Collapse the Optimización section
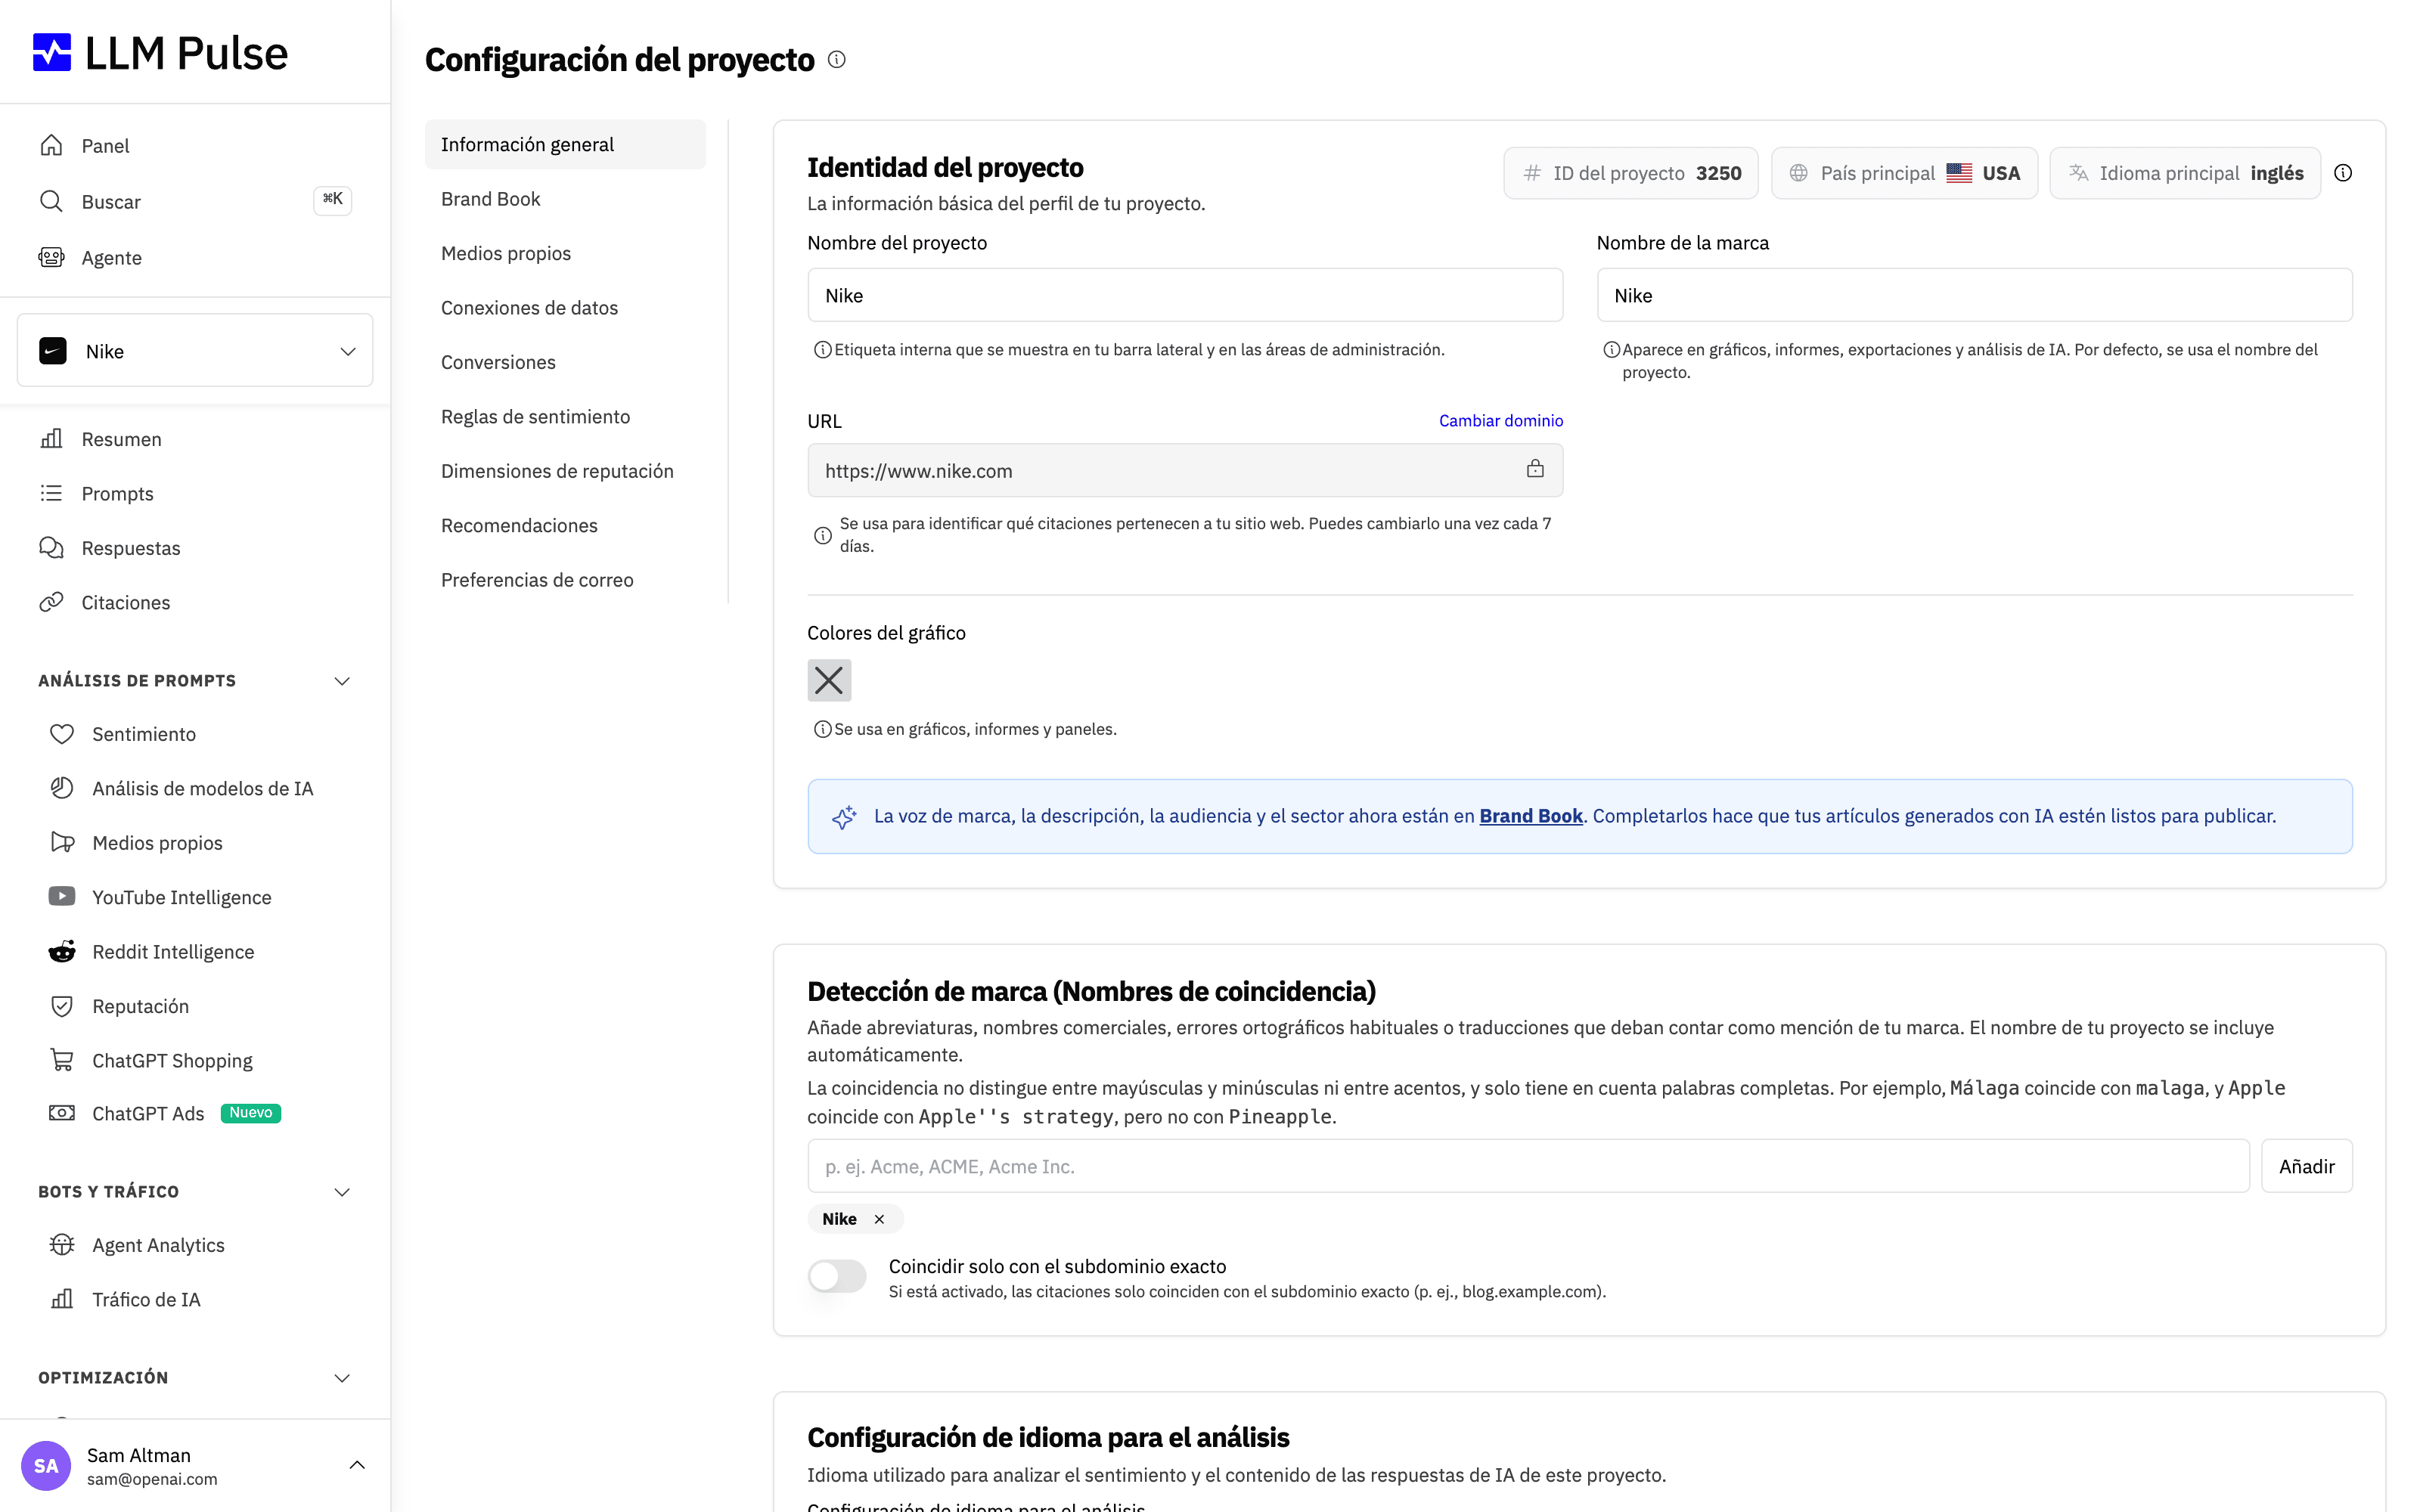Screen dimensions: 2420x1512 tap(342, 1378)
